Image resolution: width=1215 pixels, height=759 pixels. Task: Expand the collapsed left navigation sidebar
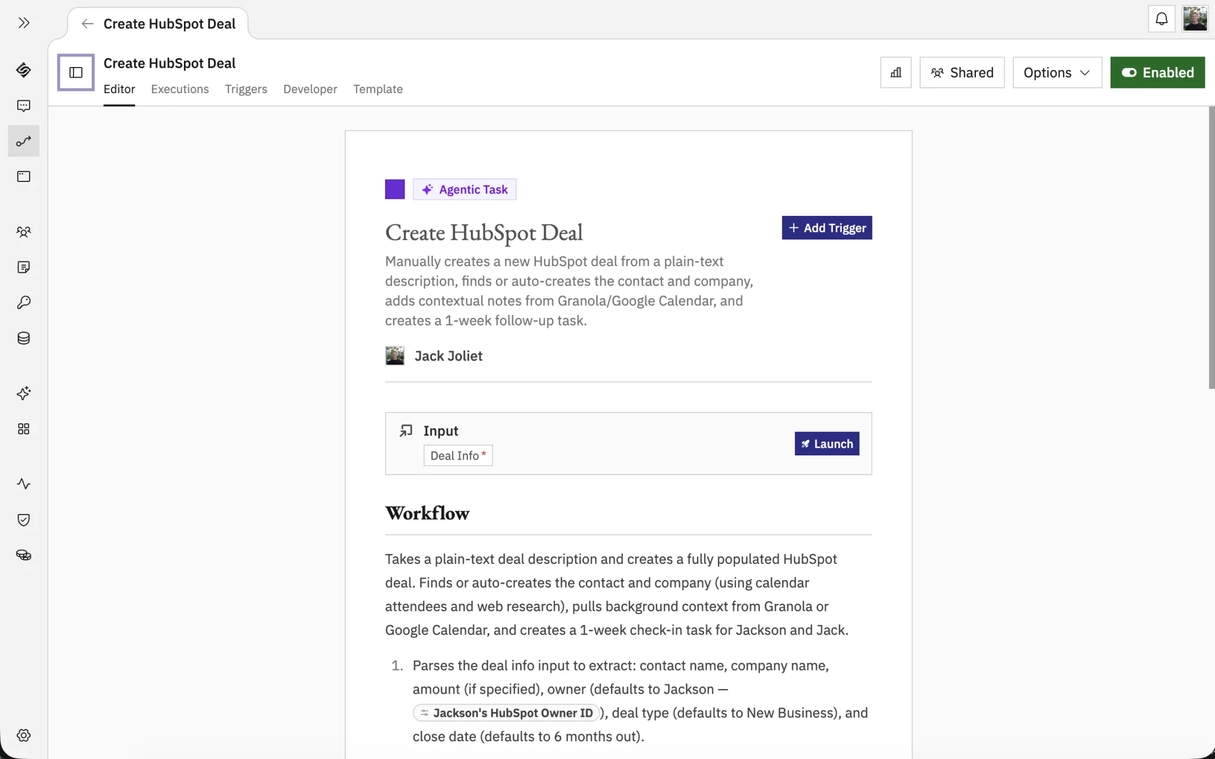point(24,23)
